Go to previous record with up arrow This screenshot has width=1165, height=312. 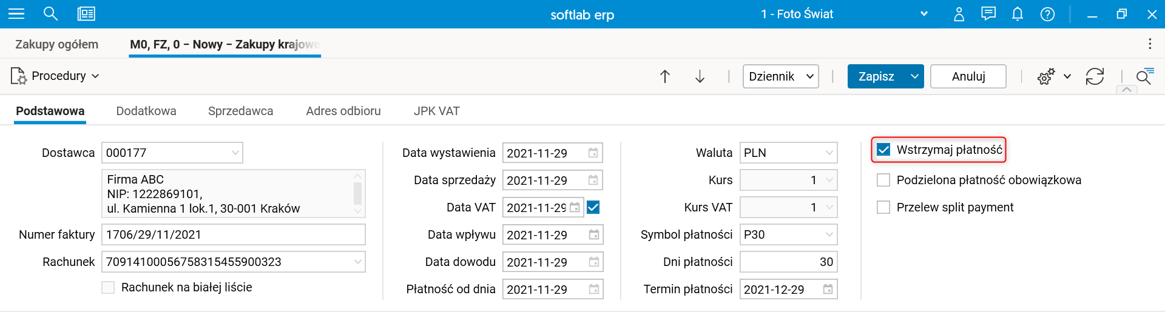(x=665, y=76)
